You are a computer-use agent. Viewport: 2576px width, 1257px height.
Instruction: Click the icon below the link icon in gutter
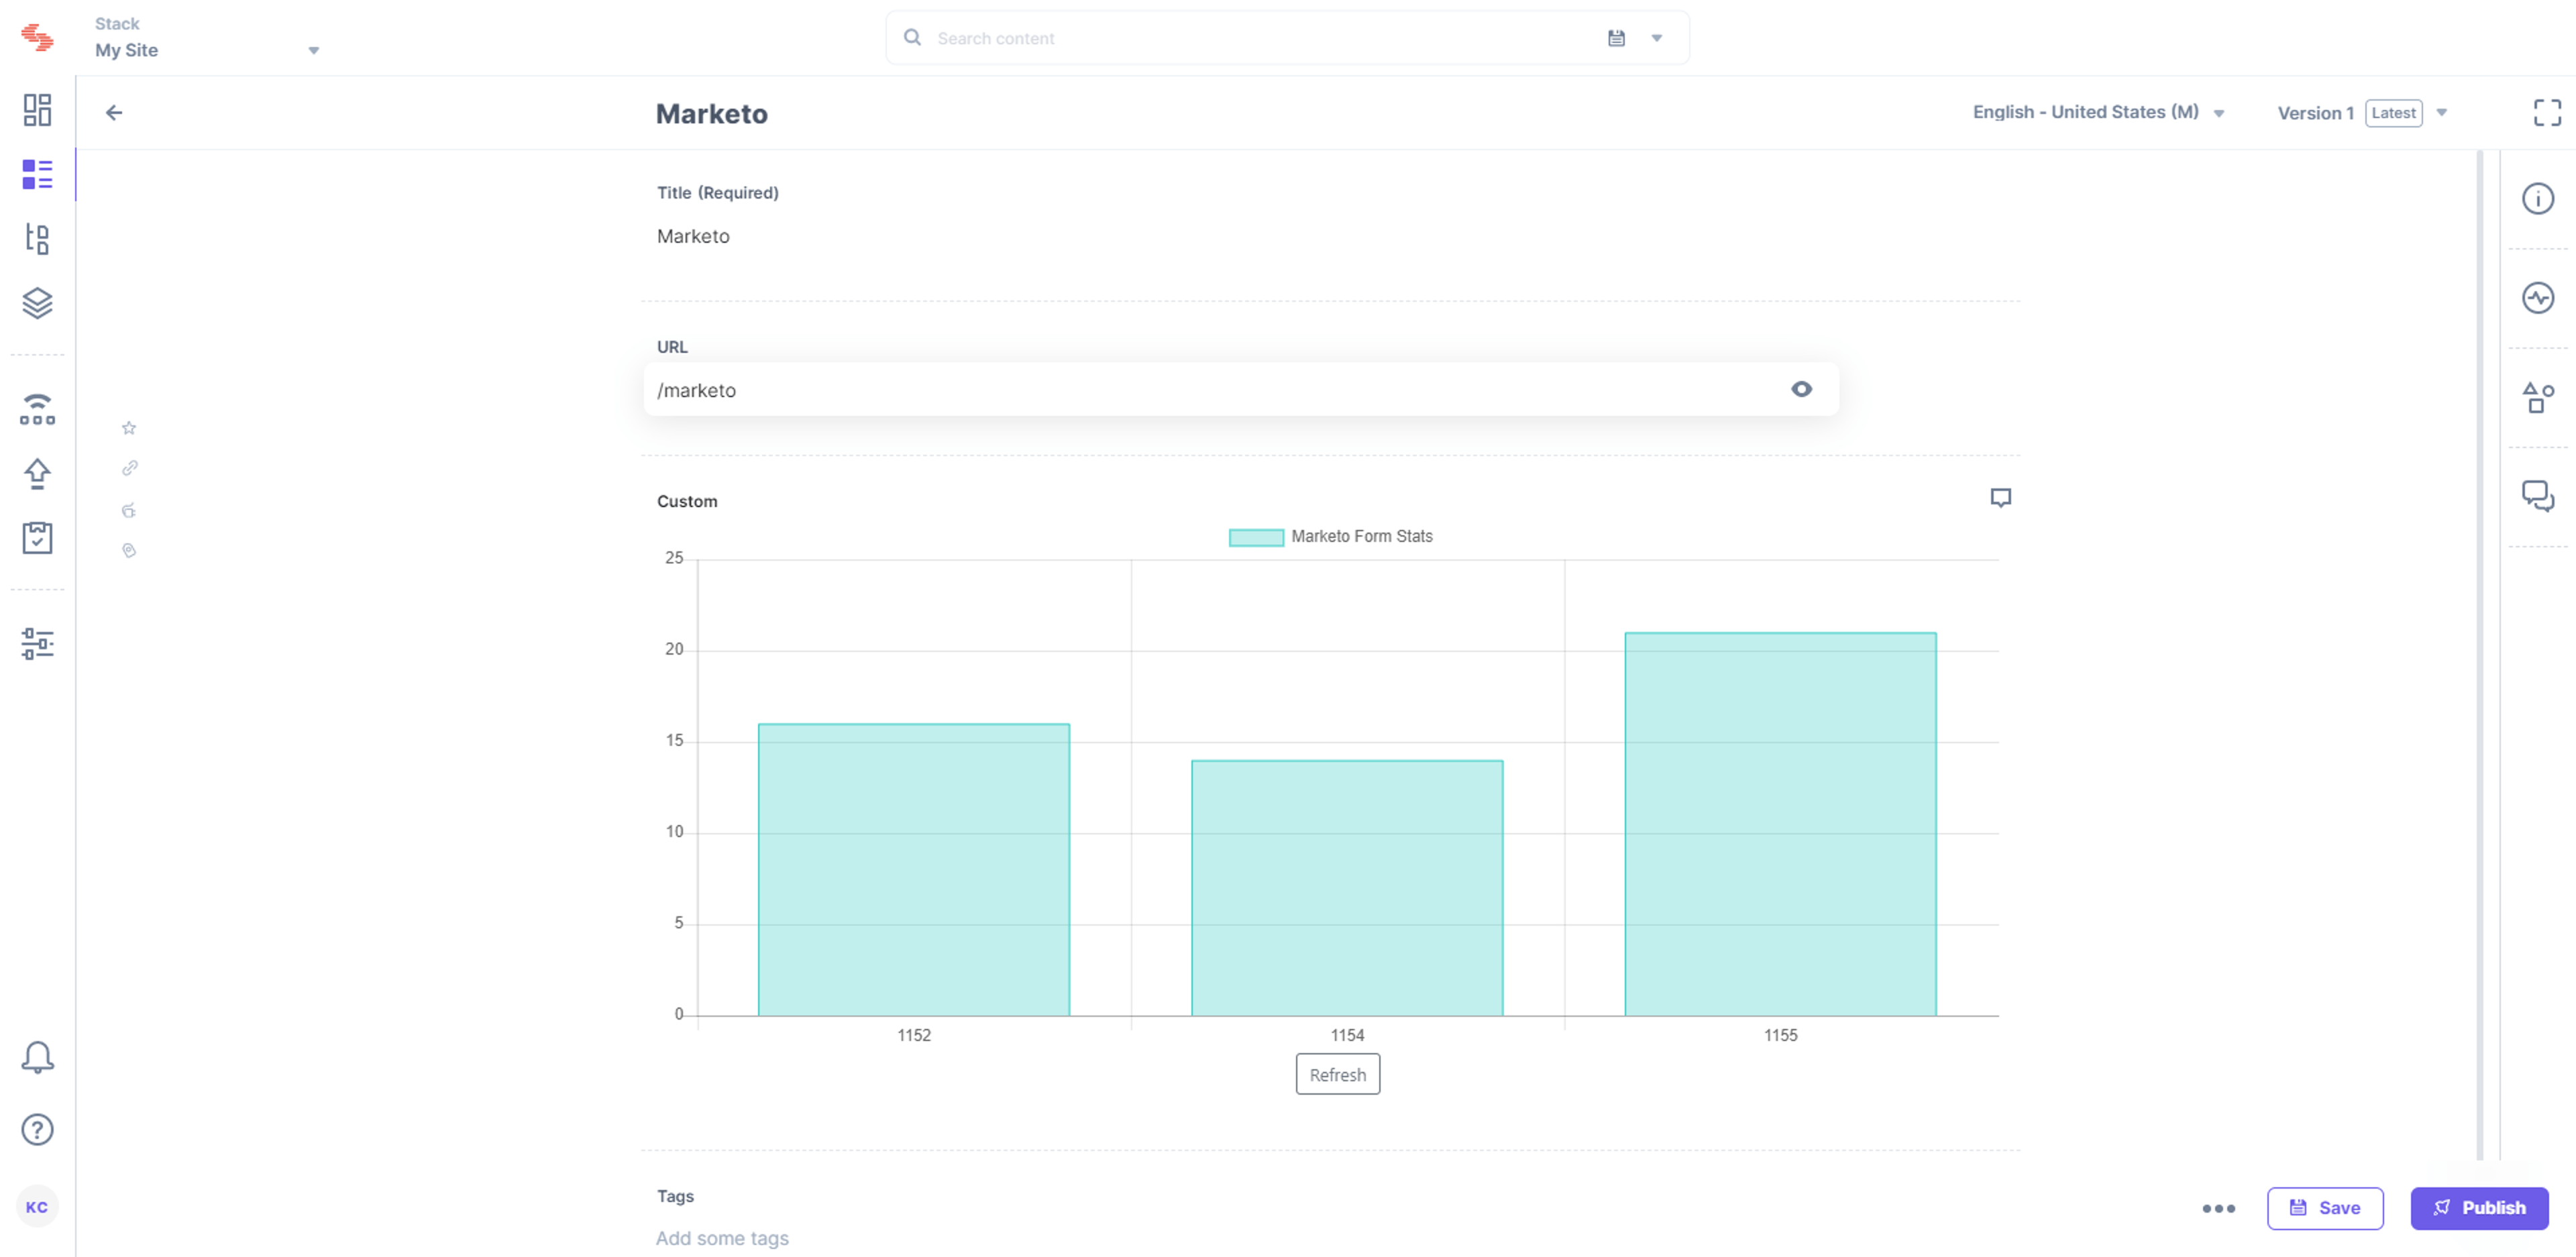point(129,510)
